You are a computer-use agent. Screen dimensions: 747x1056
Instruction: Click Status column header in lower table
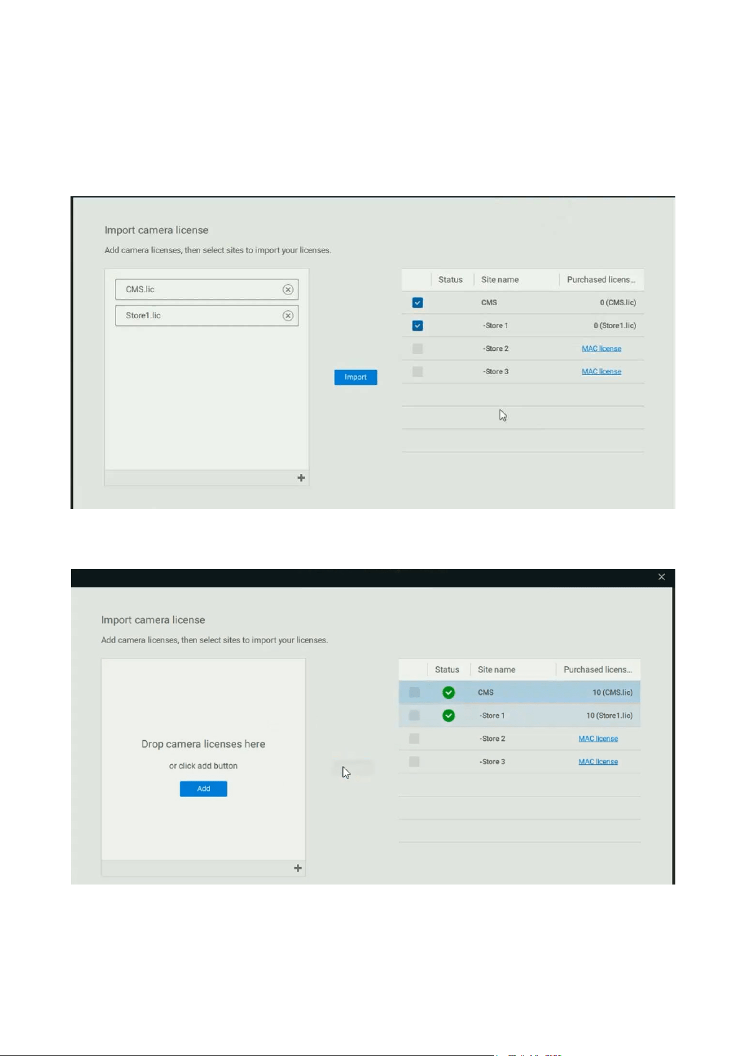pyautogui.click(x=447, y=670)
